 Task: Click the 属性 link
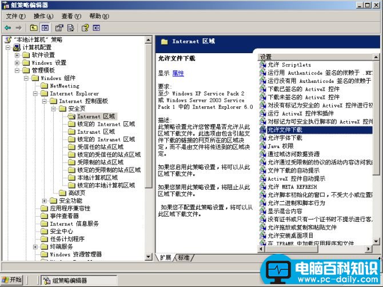point(178,73)
